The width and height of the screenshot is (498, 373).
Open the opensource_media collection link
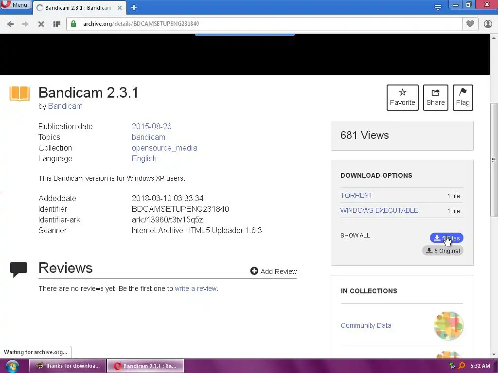(x=164, y=148)
